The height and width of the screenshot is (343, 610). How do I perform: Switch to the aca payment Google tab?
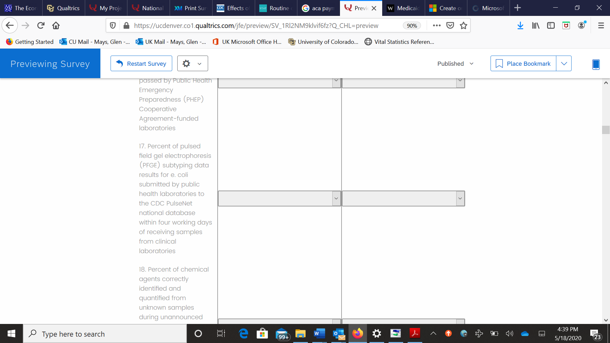318,8
